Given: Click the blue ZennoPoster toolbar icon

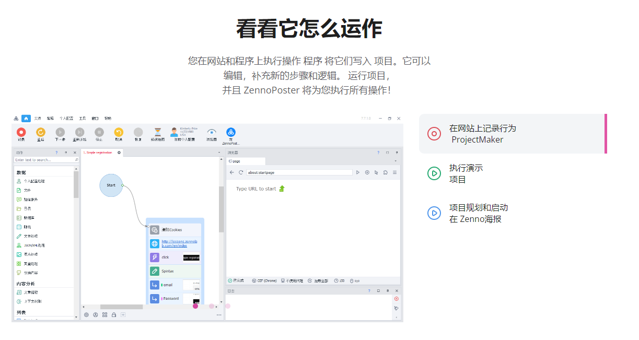Looking at the screenshot, I should 230,133.
